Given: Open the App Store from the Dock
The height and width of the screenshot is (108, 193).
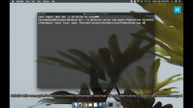Looking at the screenshot, I should (100, 105).
